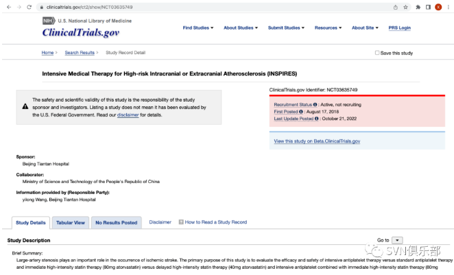Toggle the browser side panel icon
454x275 pixels.
tap(428, 8)
